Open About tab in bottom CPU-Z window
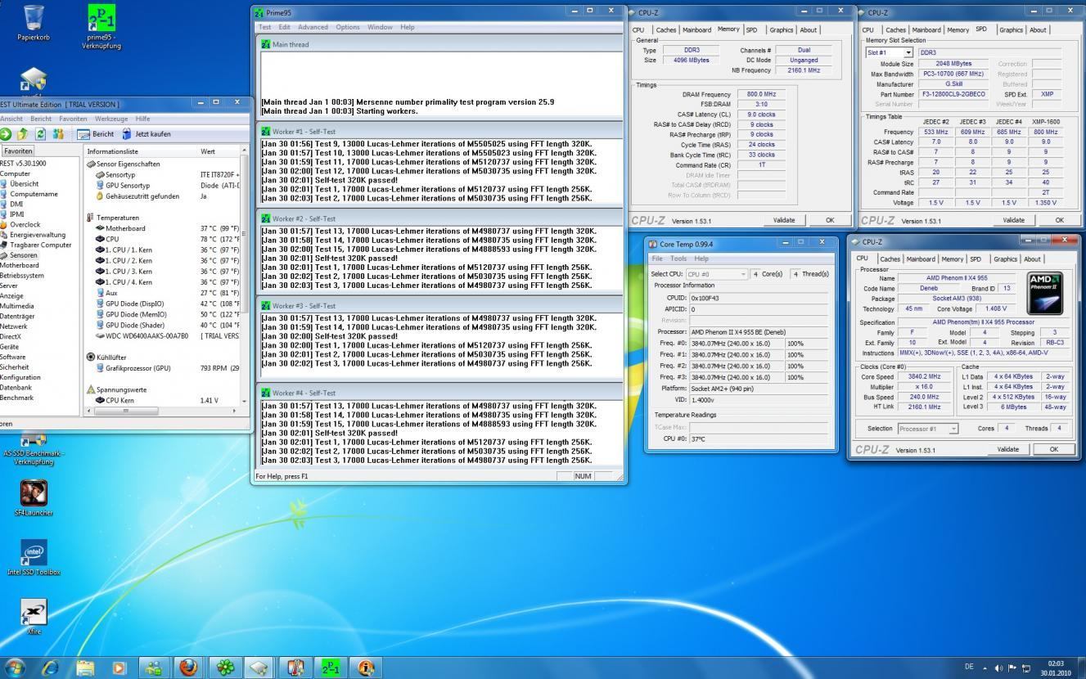Screen dimensions: 1086x679 [1033, 259]
